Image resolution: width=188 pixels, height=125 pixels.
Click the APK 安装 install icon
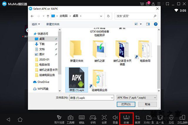pos(126,119)
